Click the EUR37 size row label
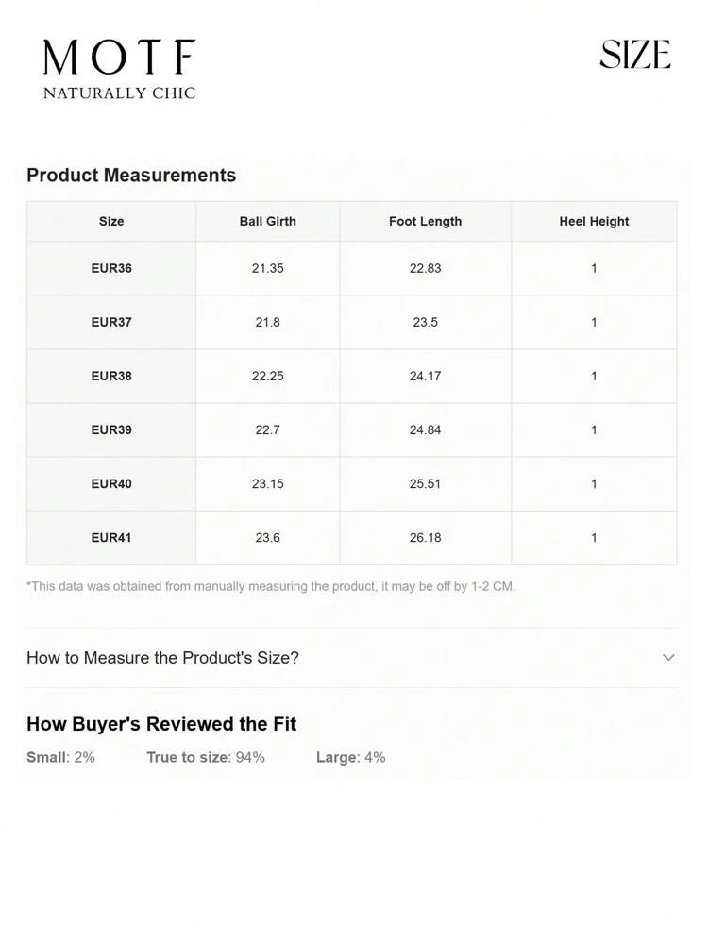 click(x=111, y=322)
